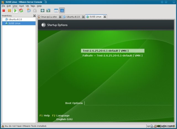This screenshot has width=177, height=129.
Task: Power on the VM with green play icon
Action: [x=15, y=11]
